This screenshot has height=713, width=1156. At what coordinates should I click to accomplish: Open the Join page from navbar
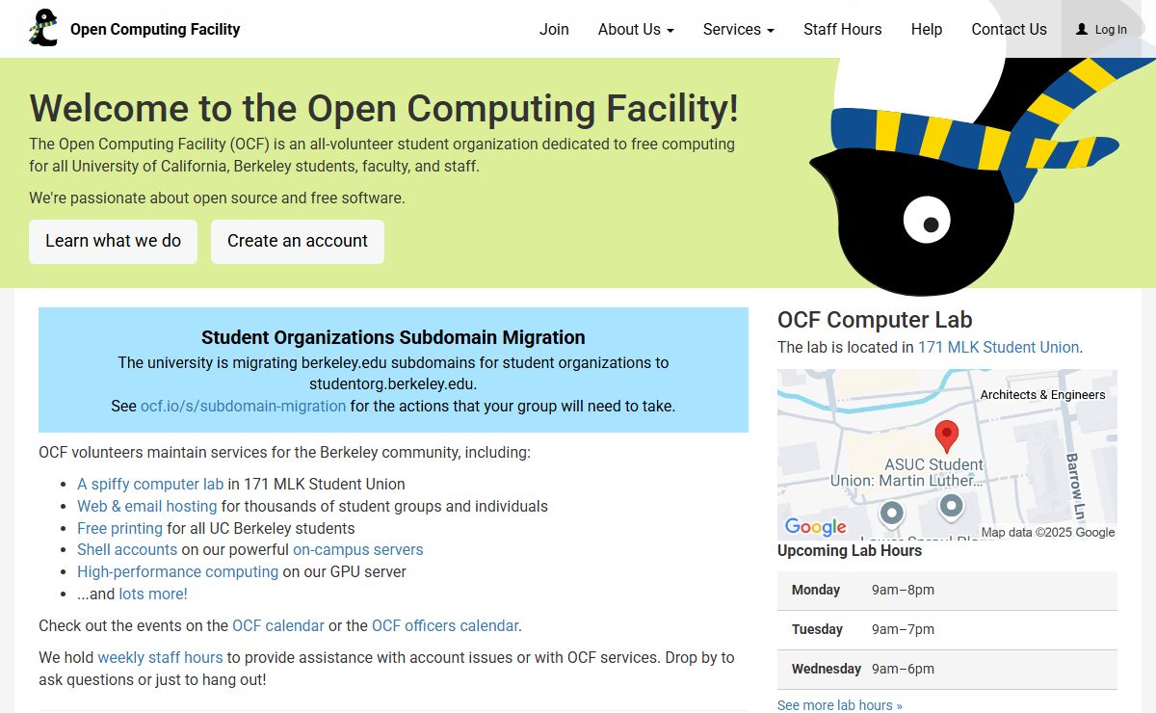[x=554, y=29]
